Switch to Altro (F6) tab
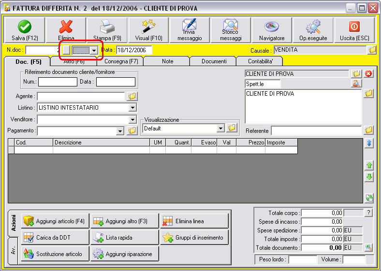Image resolution: width=381 pixels, height=271 pixels. click(74, 61)
